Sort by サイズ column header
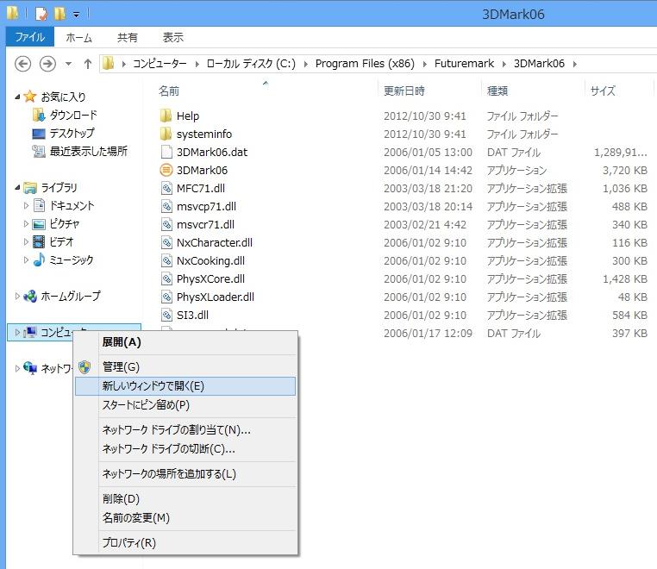657x569 pixels. [603, 91]
